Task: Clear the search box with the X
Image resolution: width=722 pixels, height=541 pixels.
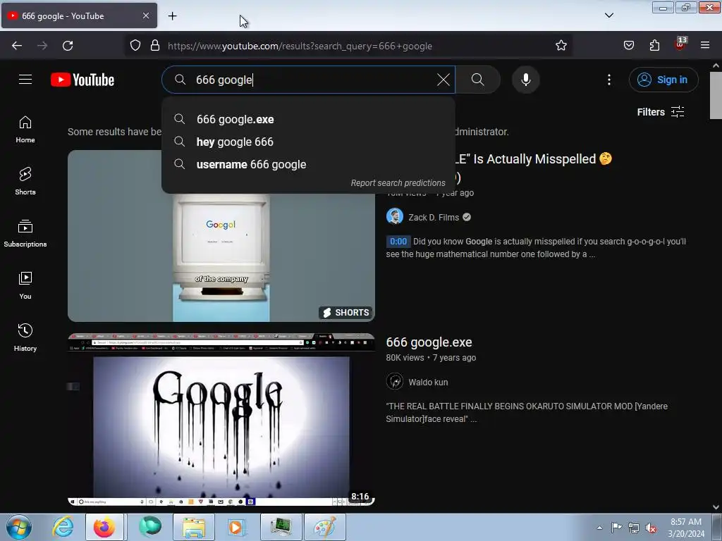Action: click(443, 80)
